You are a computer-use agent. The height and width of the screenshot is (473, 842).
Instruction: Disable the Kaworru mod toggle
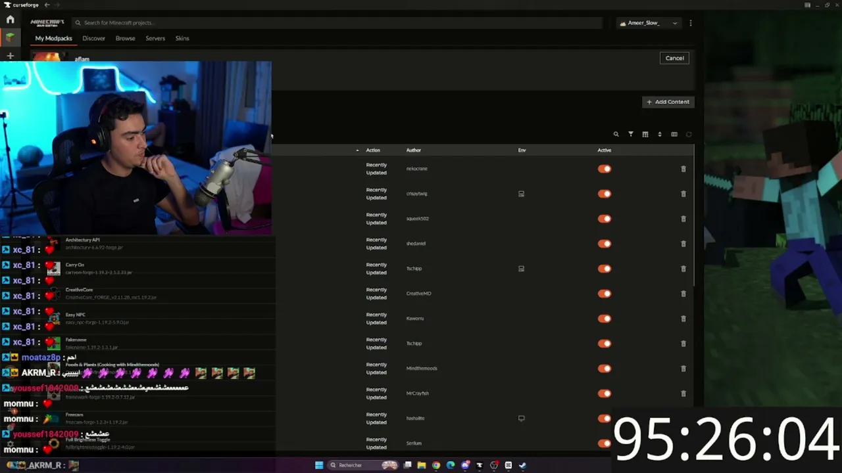605,319
